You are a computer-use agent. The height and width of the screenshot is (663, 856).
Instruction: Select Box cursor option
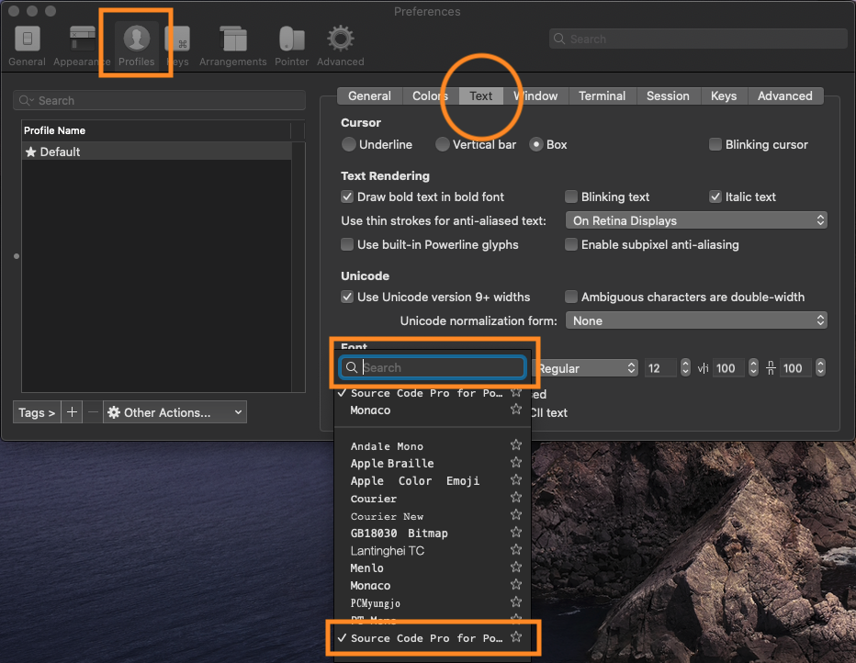pos(536,144)
